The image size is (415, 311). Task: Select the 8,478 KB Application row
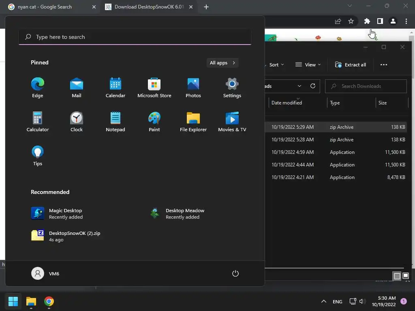(336, 177)
